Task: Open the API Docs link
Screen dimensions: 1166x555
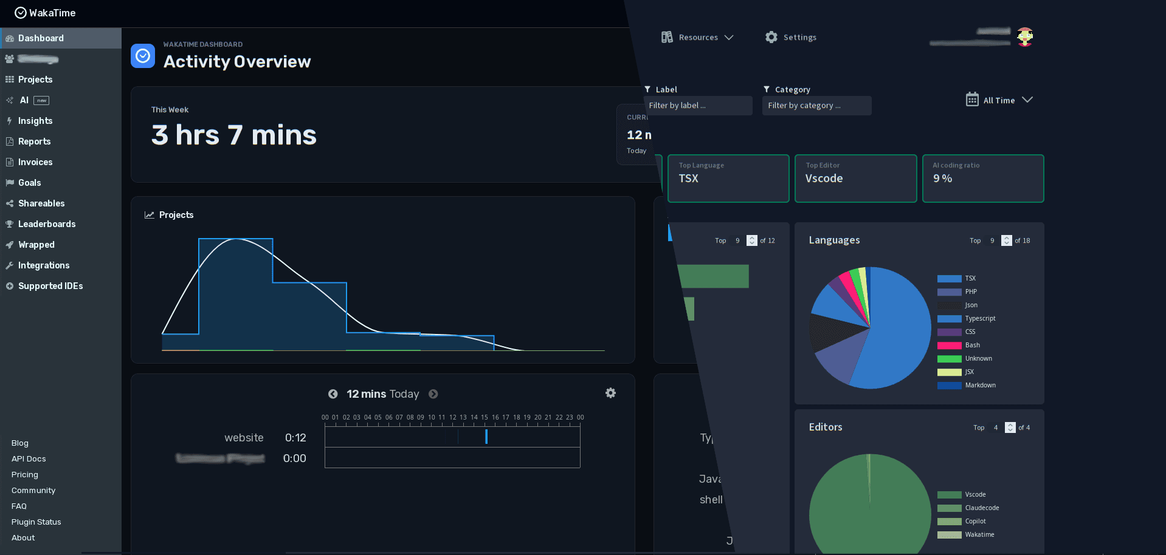Action: pyautogui.click(x=29, y=459)
